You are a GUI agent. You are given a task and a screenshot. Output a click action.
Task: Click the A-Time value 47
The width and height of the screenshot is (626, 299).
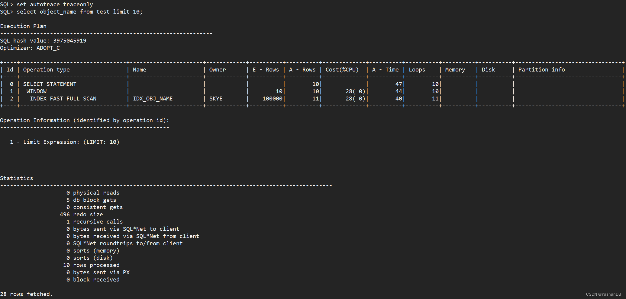pyautogui.click(x=399, y=84)
